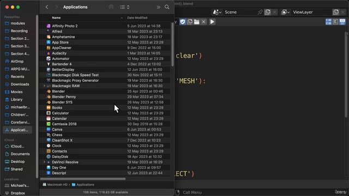Viewport: 349px width, 196px height.
Task: Open Documents in Finder sidebar
Action: coord(17,154)
